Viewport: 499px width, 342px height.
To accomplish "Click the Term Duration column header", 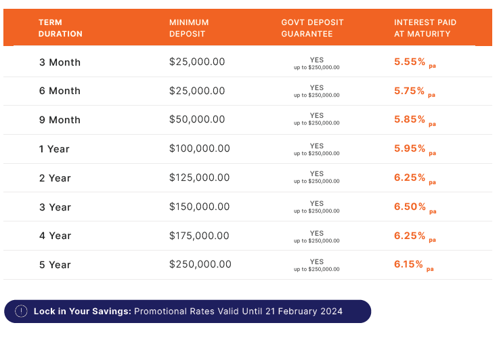I will click(60, 28).
